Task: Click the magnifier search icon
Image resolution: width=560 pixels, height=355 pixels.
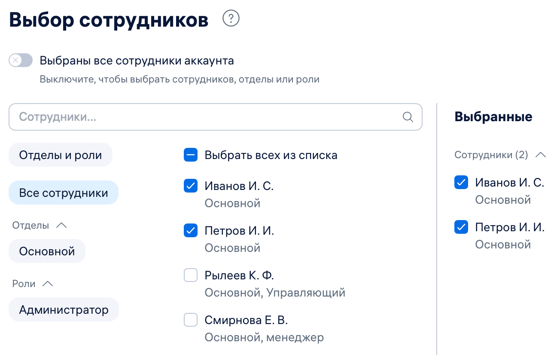Action: (407, 116)
